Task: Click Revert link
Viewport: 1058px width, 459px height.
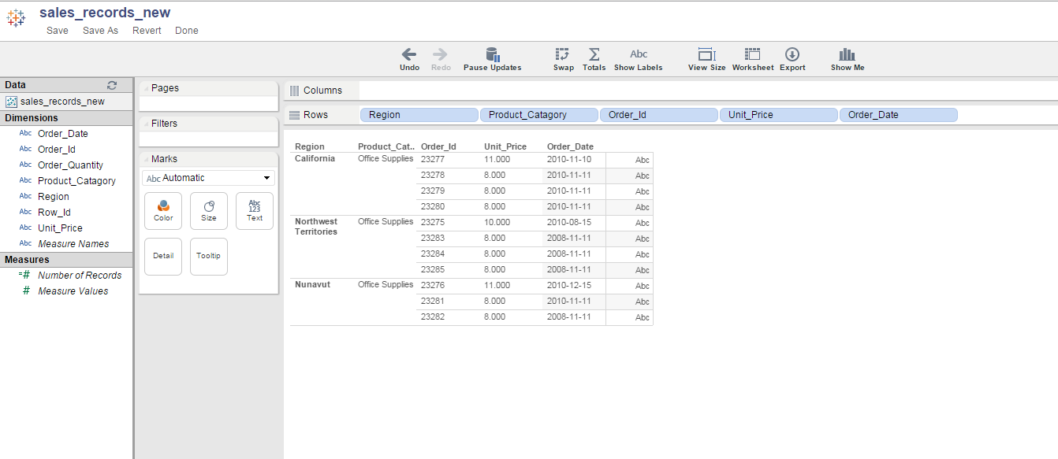Action: (x=147, y=31)
